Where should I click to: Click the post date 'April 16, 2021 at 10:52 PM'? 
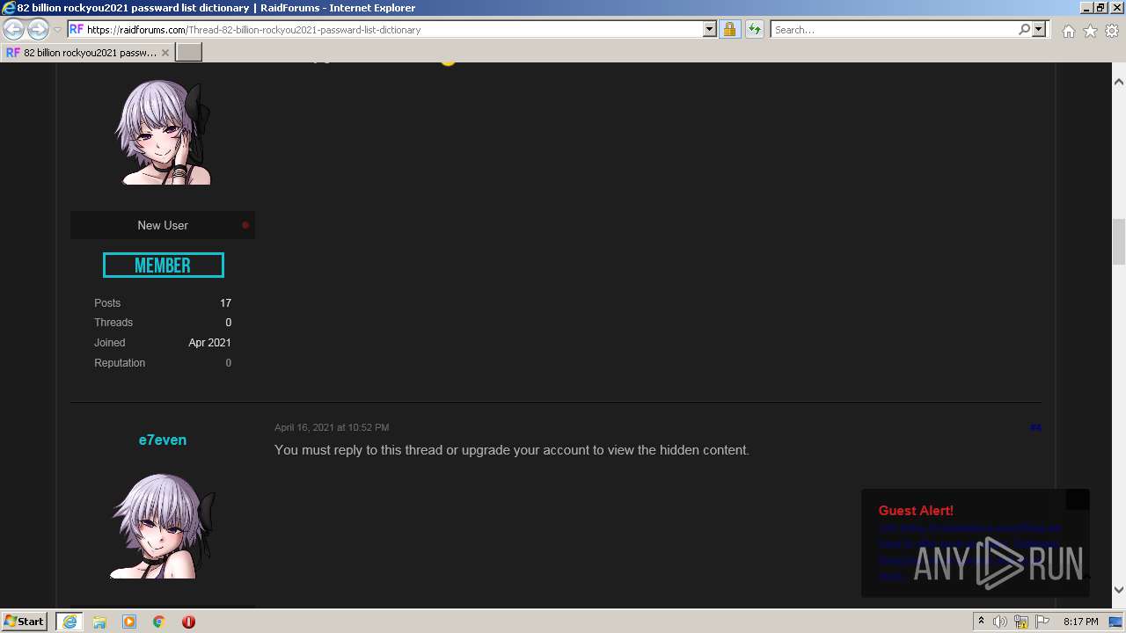tap(332, 427)
